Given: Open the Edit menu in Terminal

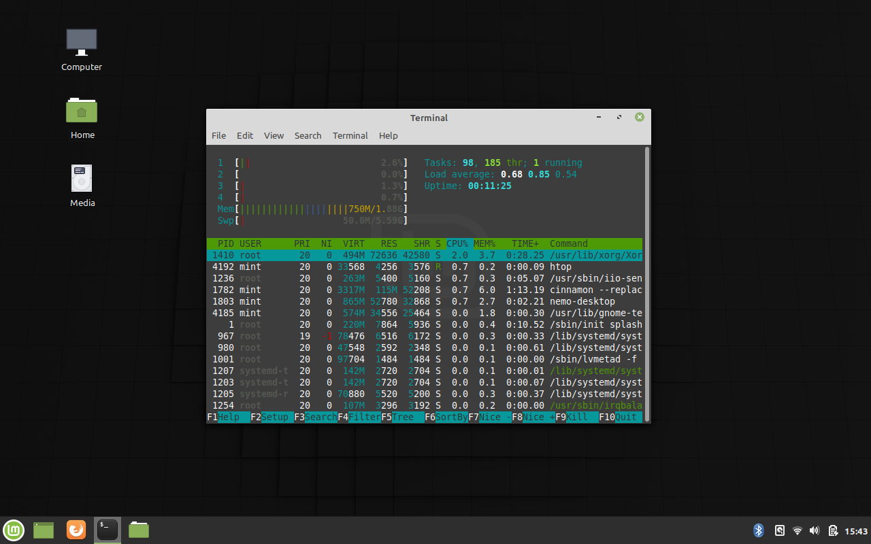Looking at the screenshot, I should pyautogui.click(x=245, y=135).
